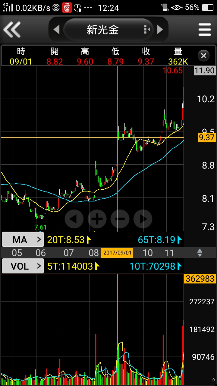Tap the low price 8.79
Screen dimensions: 217x386
[115, 62]
